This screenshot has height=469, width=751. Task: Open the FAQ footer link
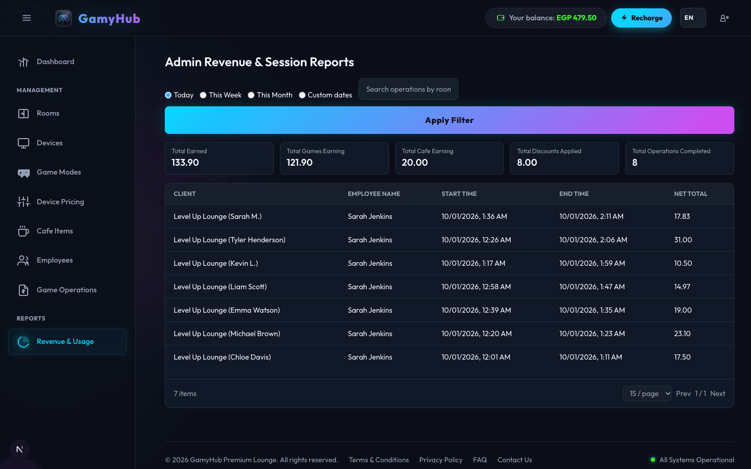[480, 460]
